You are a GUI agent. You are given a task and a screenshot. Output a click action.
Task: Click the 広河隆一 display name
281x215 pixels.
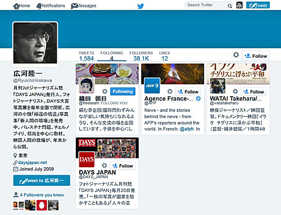(x=28, y=74)
